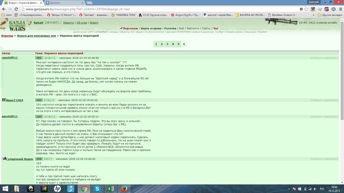Open 'Форум для неигровых тем' breadcrumb
Image resolution: width=344 pixels, height=193 pixels.
36,36
